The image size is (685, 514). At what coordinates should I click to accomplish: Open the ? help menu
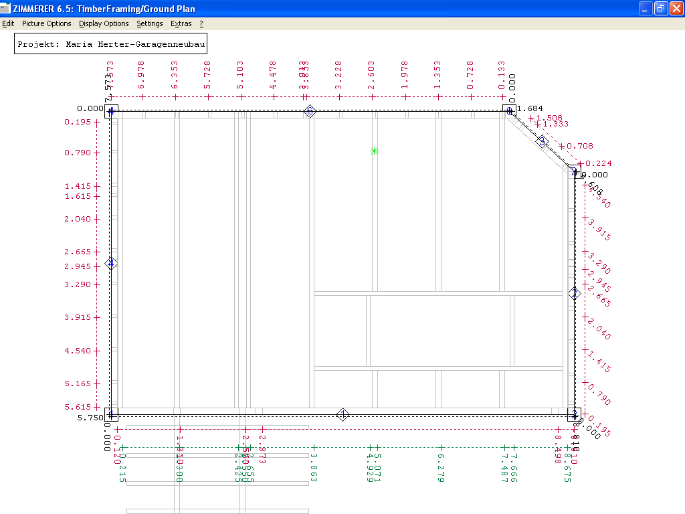[x=201, y=23]
